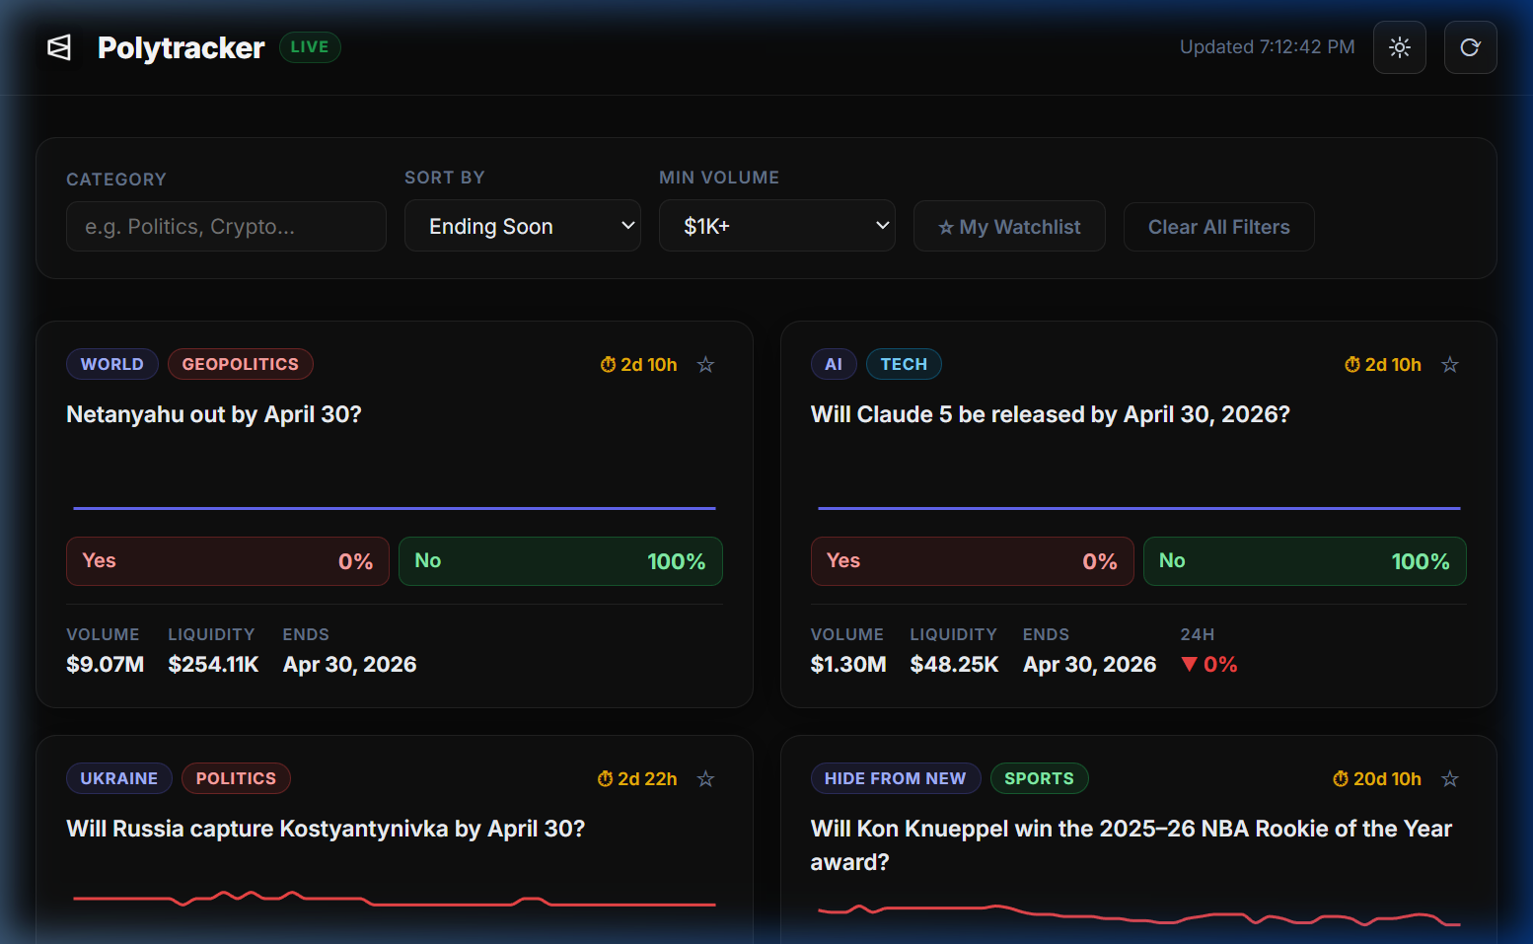Toggle the light/dark theme sun icon
Image resolution: width=1533 pixels, height=944 pixels.
coord(1399,47)
